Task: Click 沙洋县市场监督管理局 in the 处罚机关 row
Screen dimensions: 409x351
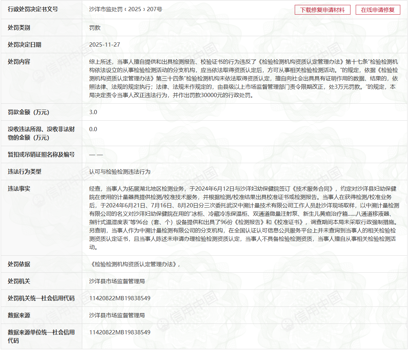Action: pos(117,281)
